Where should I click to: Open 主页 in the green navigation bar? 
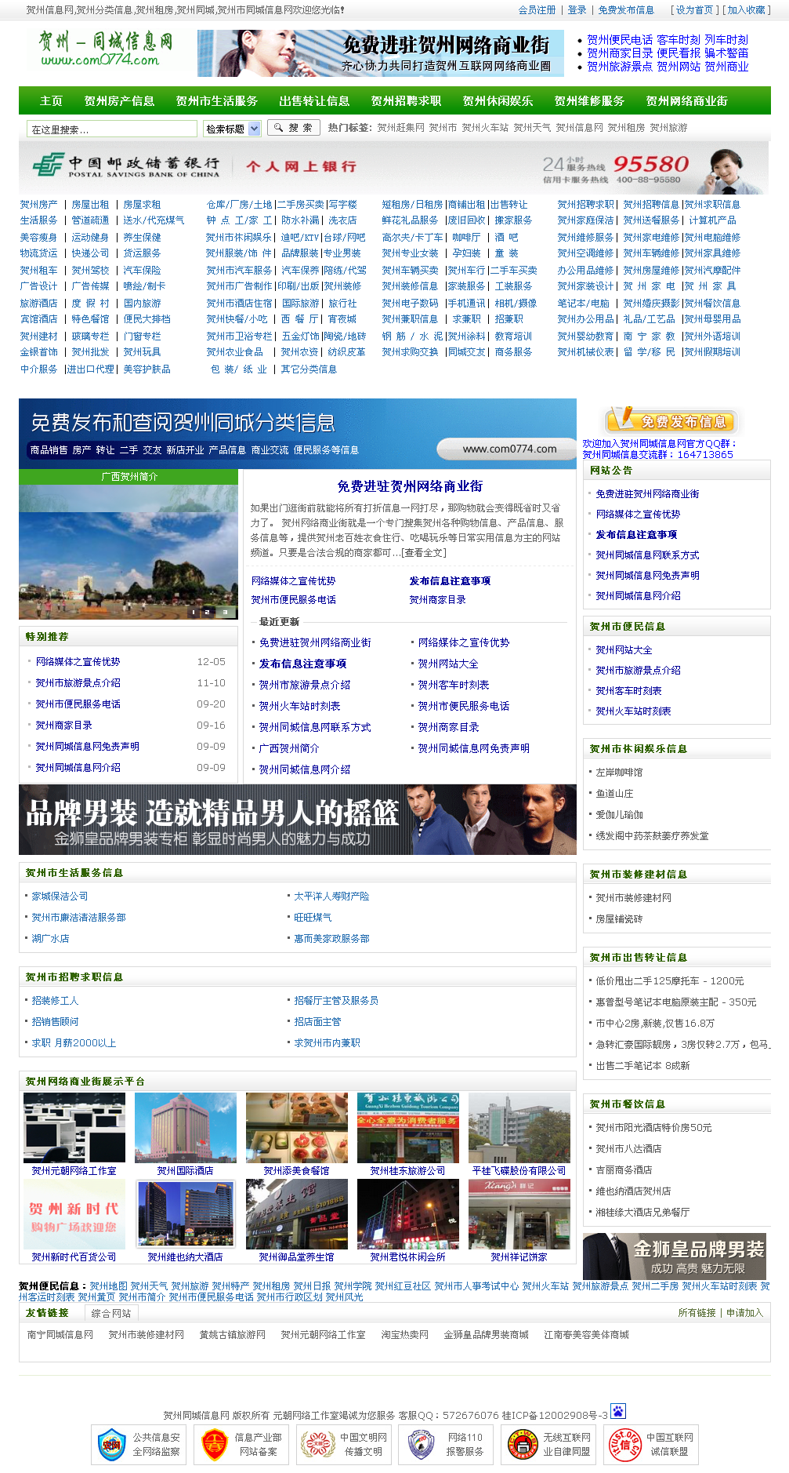[51, 100]
